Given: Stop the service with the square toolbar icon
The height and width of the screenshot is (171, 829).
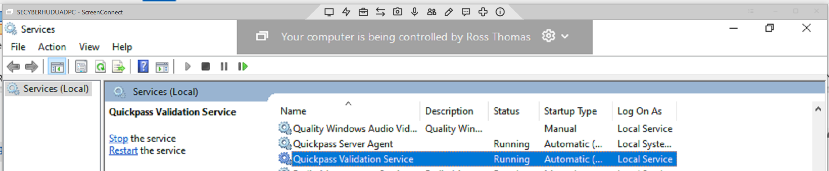Looking at the screenshot, I should click(x=206, y=66).
